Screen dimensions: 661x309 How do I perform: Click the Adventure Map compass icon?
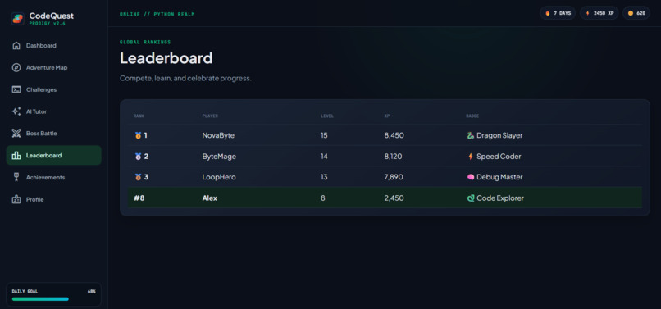point(16,67)
